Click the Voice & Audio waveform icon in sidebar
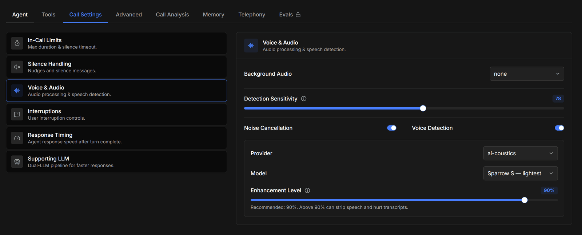The image size is (582, 235). [x=17, y=91]
